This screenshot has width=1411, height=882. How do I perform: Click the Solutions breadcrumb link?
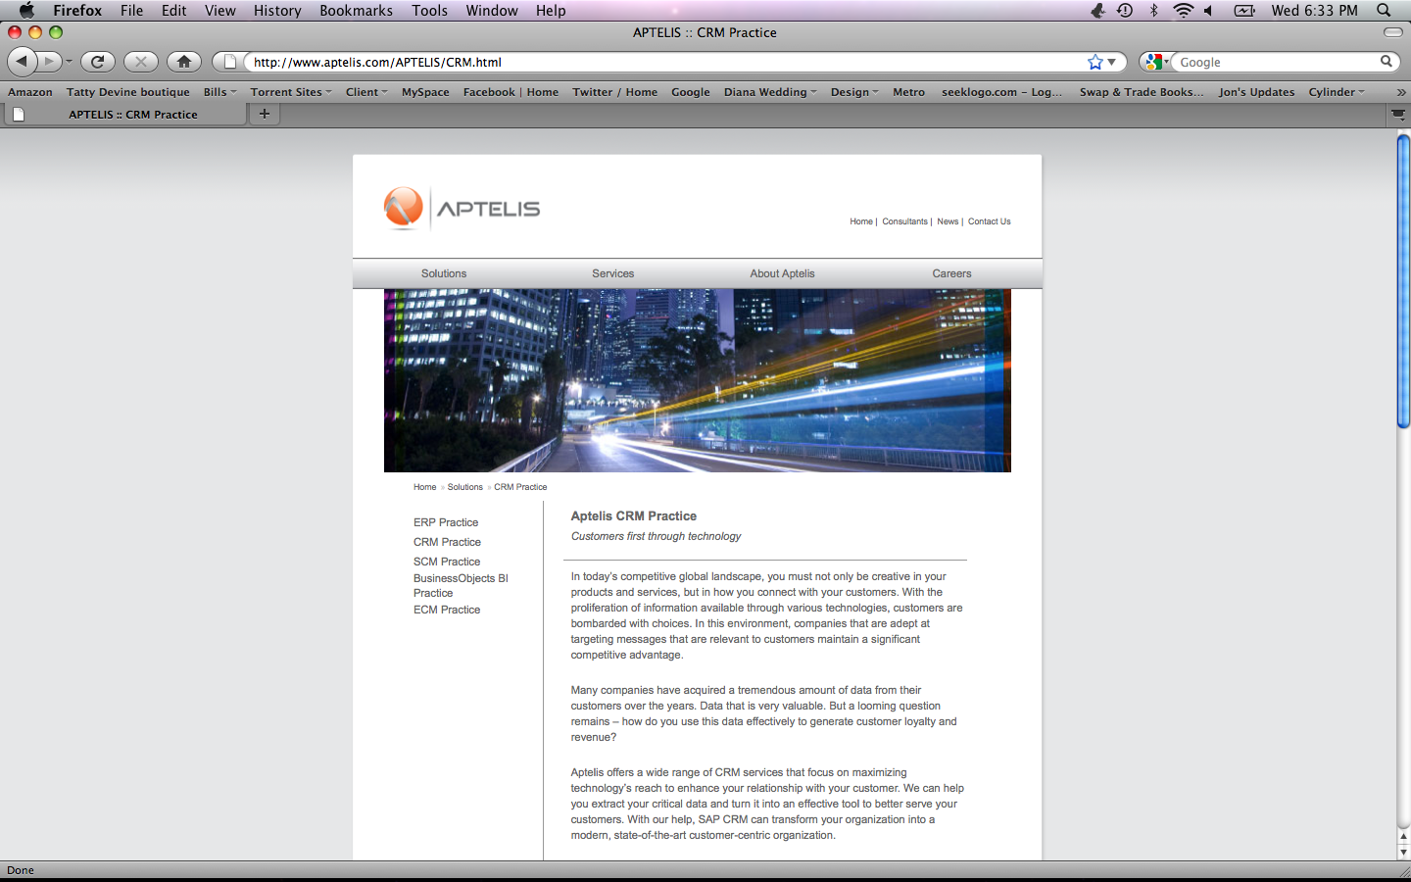[465, 487]
